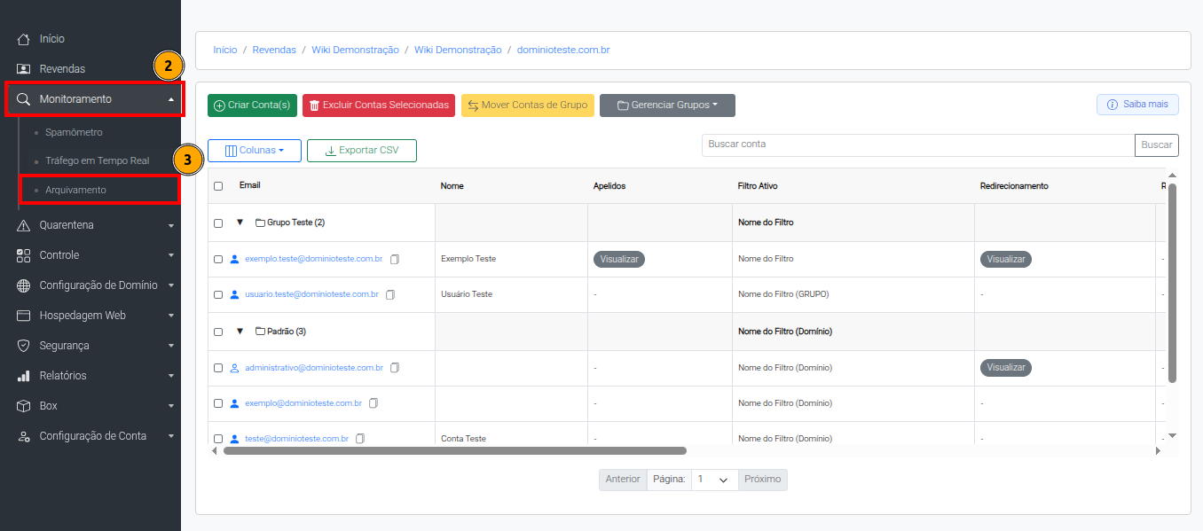This screenshot has width=1203, height=531.
Task: Click user icon beside exemplo@dominioteste.com.br
Action: point(234,402)
